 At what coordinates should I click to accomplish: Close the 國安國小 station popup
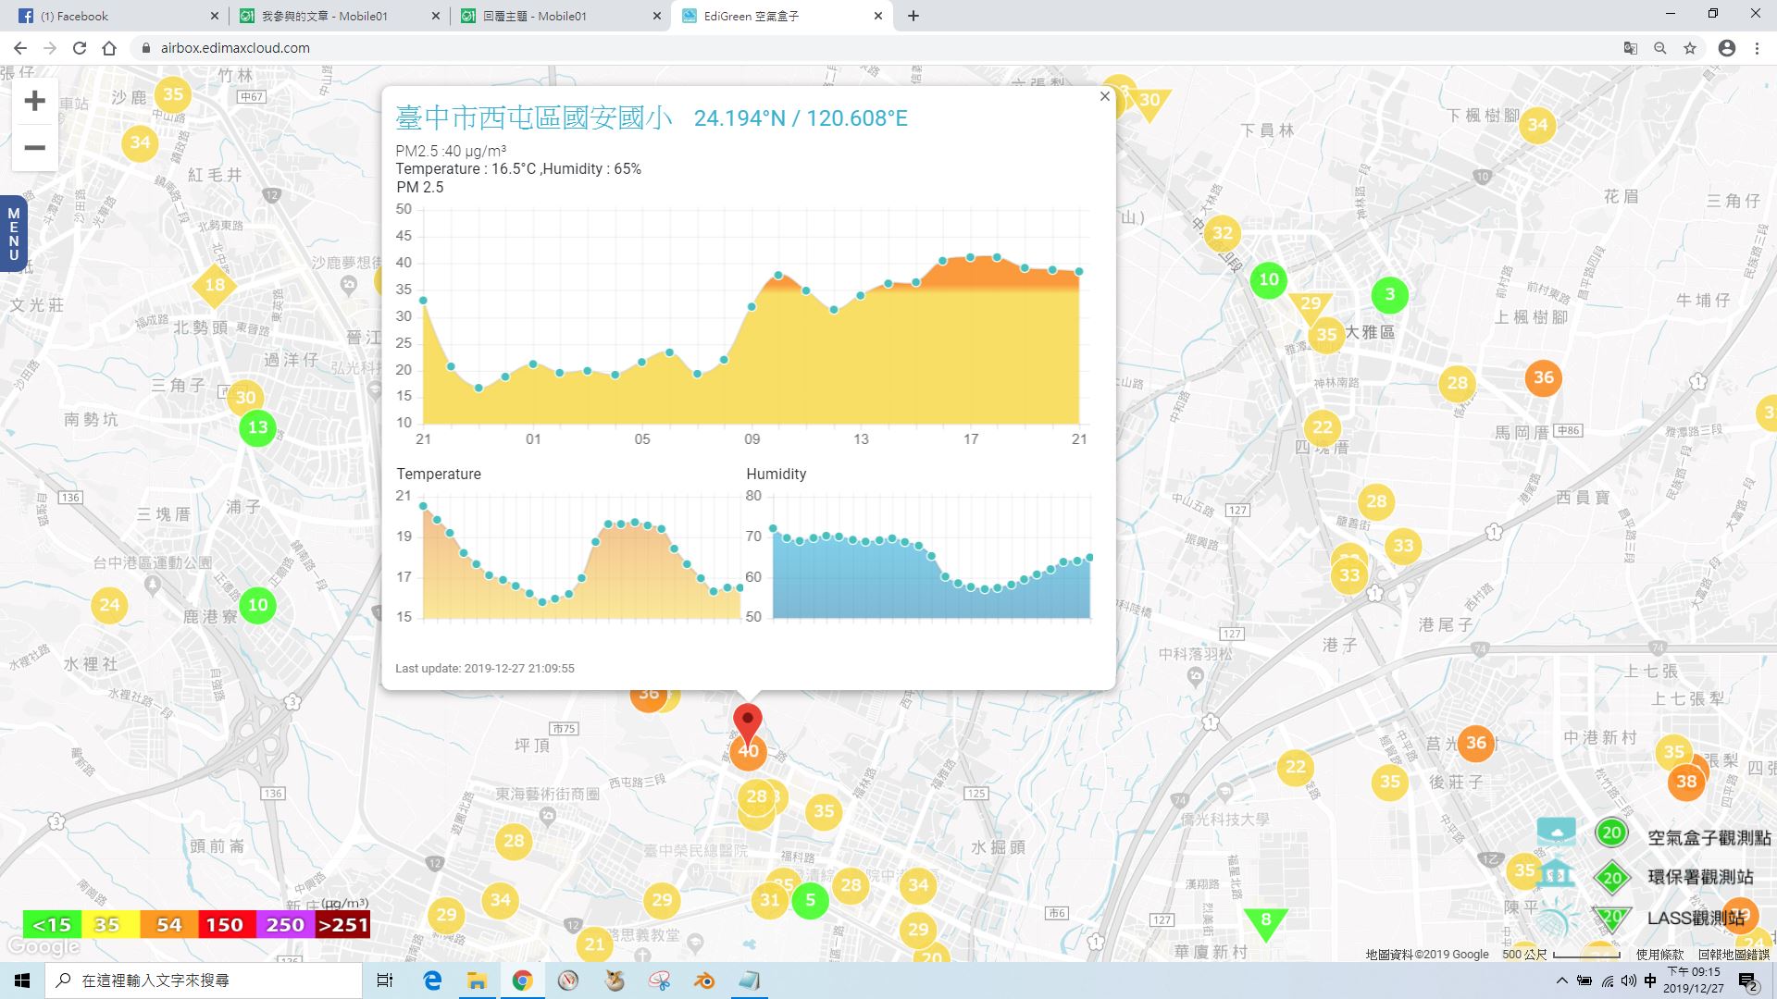(1104, 96)
